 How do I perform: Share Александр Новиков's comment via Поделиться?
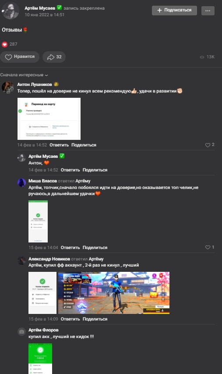pos(95,319)
